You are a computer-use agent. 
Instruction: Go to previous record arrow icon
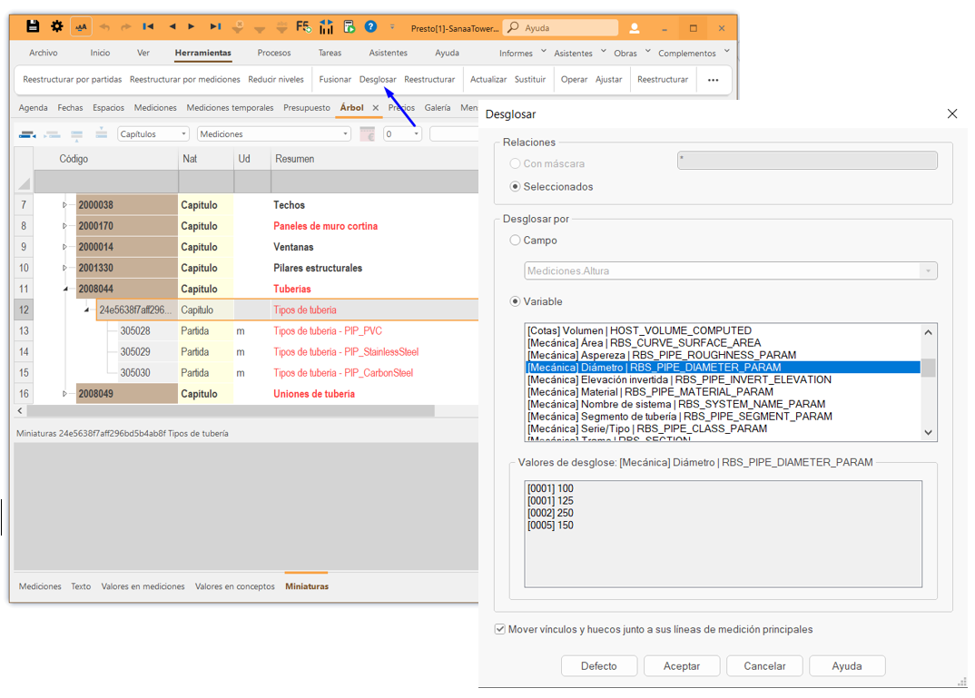tap(172, 26)
